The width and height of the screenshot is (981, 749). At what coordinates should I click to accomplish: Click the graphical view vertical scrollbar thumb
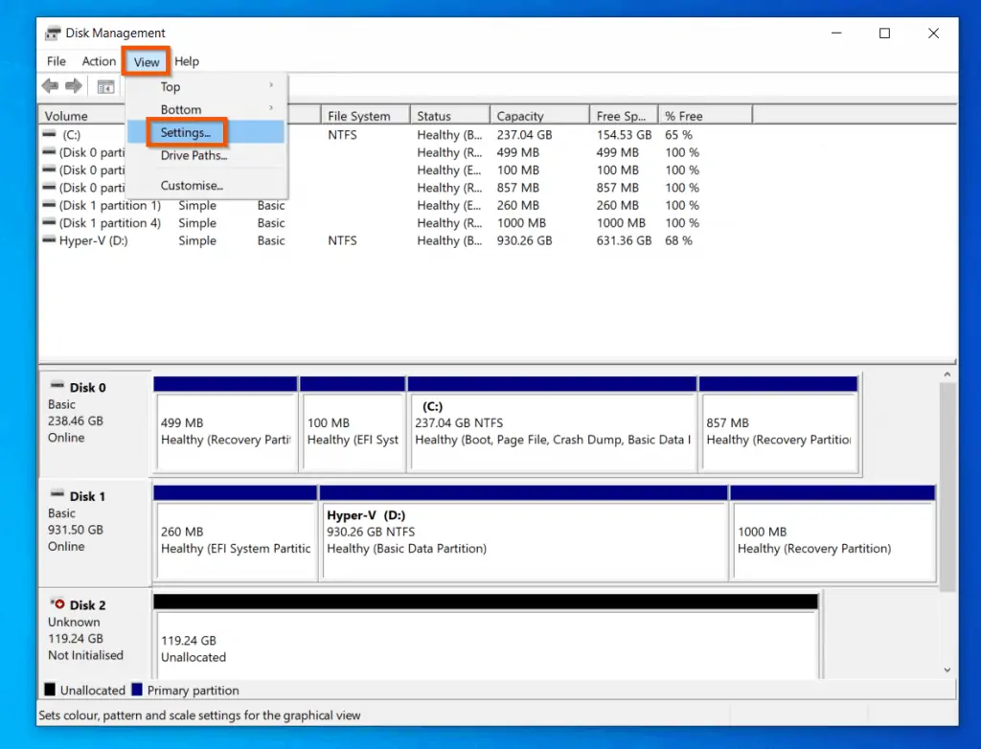pyautogui.click(x=947, y=487)
